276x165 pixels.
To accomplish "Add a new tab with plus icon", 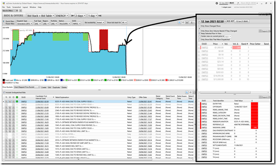I will pos(21,10).
